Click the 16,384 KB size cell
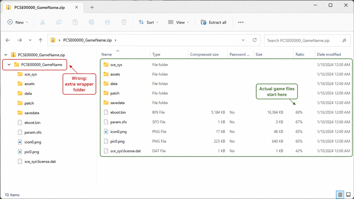Image resolution: width=354 pixels, height=199 pixels. click(275, 112)
